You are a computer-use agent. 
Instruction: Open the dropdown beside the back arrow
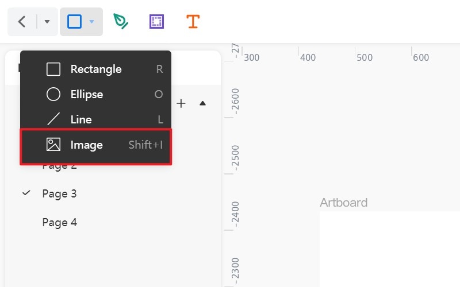(x=47, y=22)
